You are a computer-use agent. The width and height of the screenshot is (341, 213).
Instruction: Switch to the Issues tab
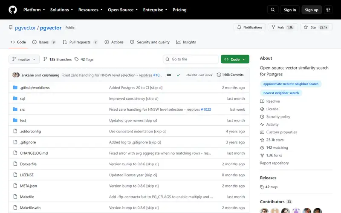click(x=44, y=42)
